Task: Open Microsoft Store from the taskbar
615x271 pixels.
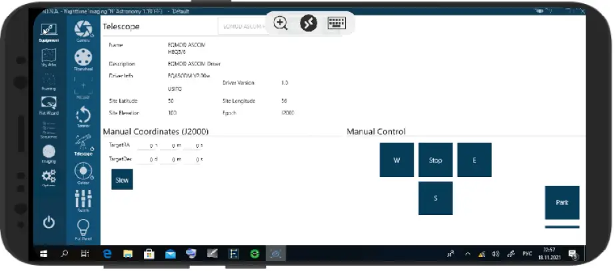Action: point(149,254)
